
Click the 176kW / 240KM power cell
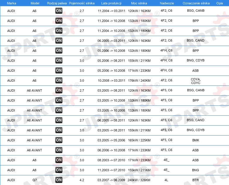139,80
